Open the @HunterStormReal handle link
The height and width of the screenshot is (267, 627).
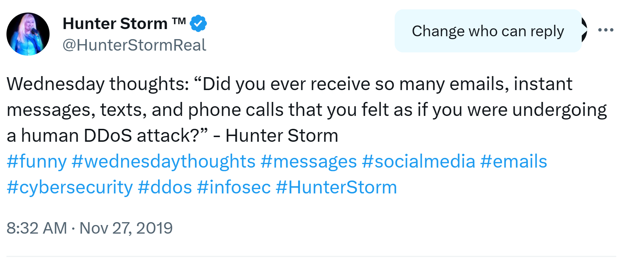click(134, 45)
